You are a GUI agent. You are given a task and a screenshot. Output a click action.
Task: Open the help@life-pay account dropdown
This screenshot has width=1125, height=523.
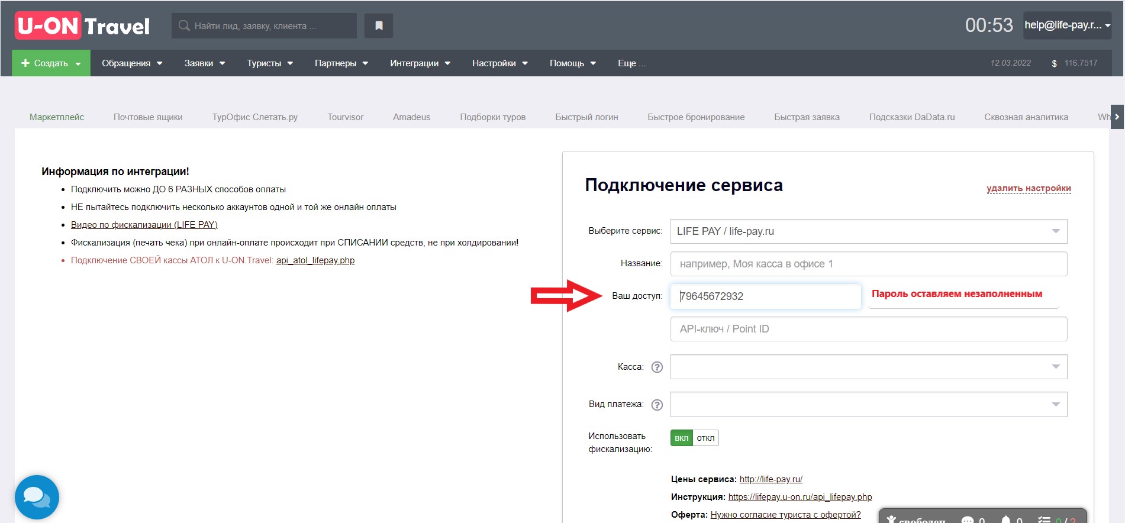click(x=1067, y=25)
